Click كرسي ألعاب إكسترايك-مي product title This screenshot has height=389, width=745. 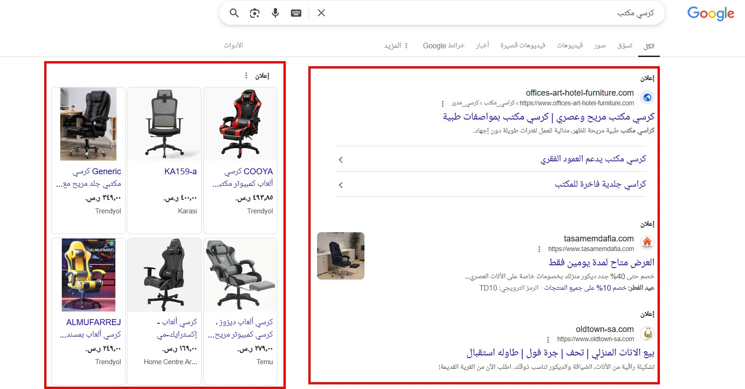[177, 328]
